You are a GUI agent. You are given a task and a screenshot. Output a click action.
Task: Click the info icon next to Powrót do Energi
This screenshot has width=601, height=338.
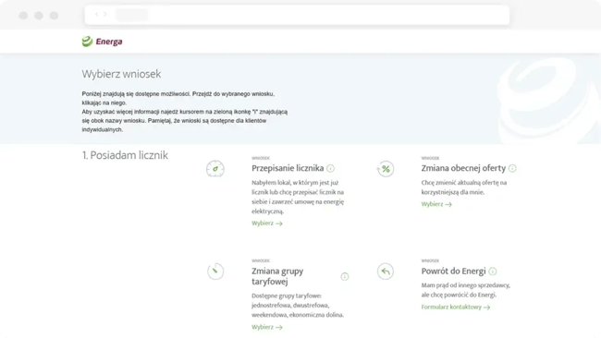(493, 272)
